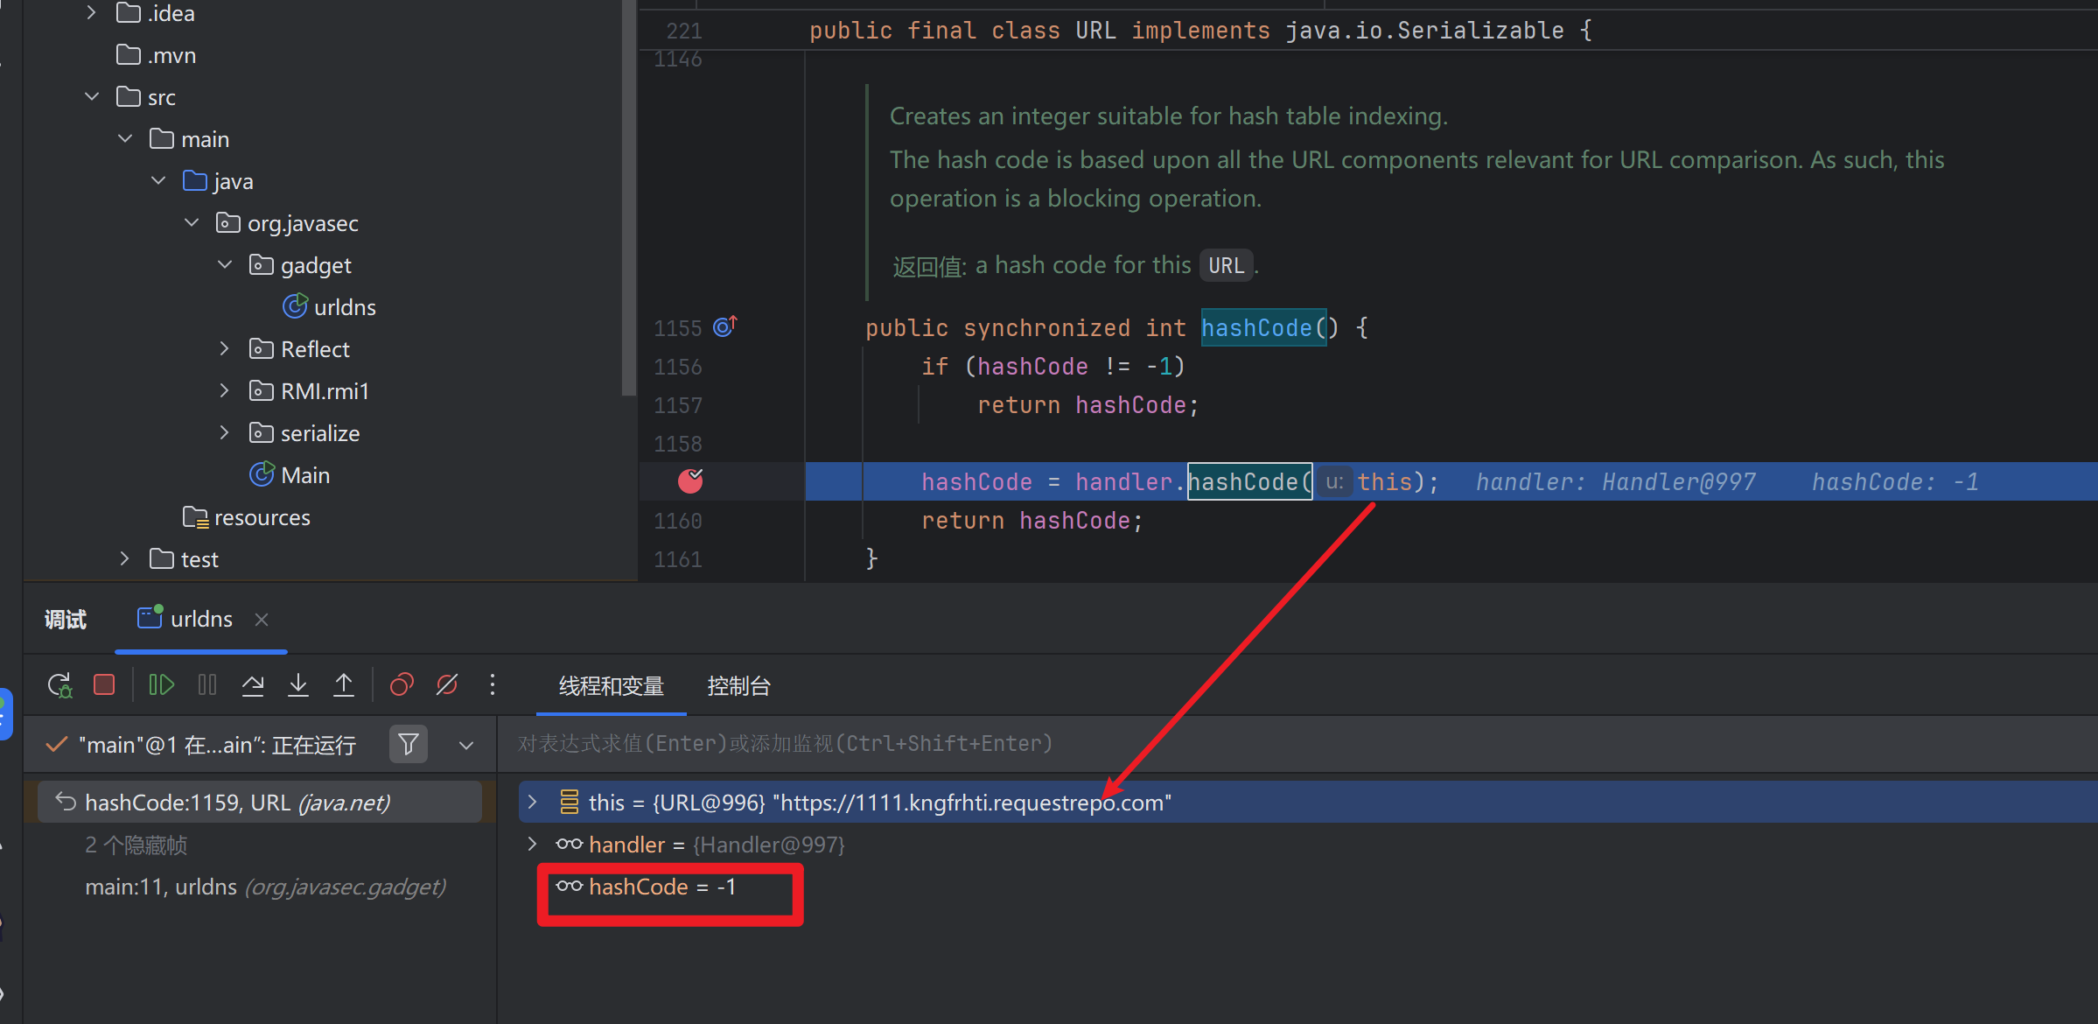
Task: Click the Step Over icon
Action: pyautogui.click(x=253, y=685)
